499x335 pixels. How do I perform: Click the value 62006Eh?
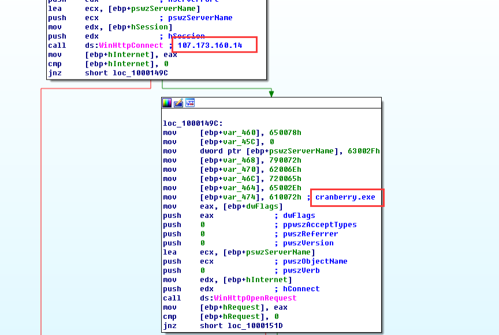point(285,170)
